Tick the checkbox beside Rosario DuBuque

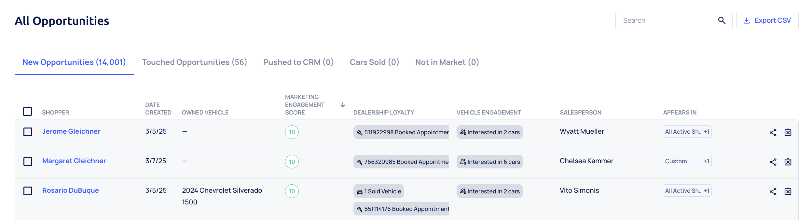point(28,191)
